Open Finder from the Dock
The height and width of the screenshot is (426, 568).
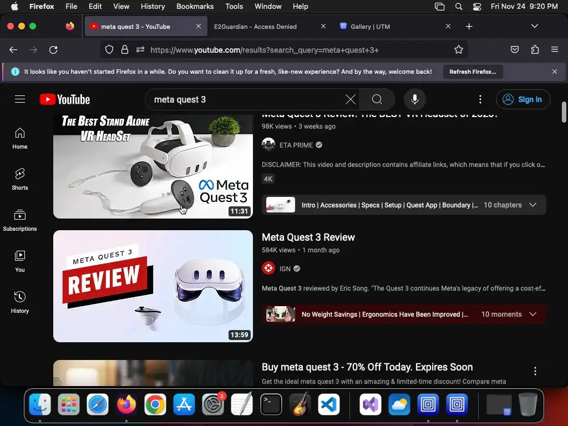[40, 404]
